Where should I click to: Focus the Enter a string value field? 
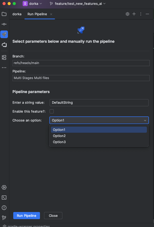pos(99,103)
